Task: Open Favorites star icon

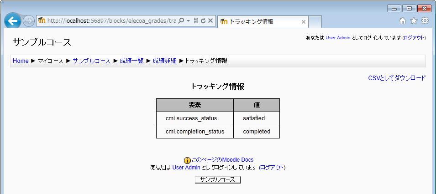Action: click(x=414, y=21)
